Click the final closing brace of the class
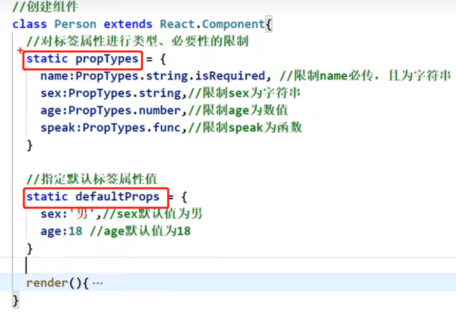 coord(15,300)
